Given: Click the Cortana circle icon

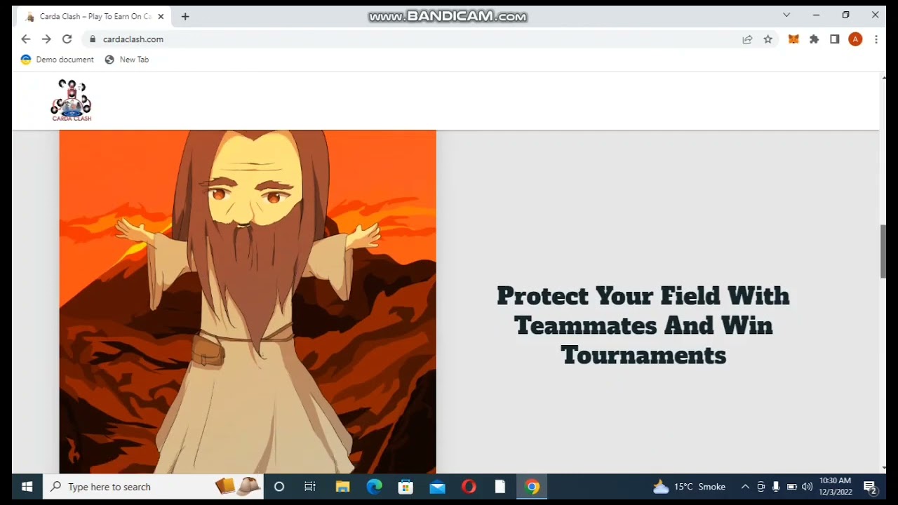Looking at the screenshot, I should coord(279,487).
